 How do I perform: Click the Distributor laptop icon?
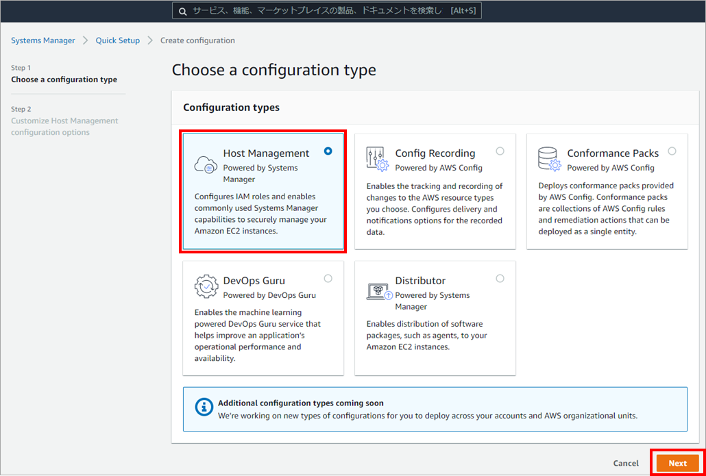(x=380, y=292)
